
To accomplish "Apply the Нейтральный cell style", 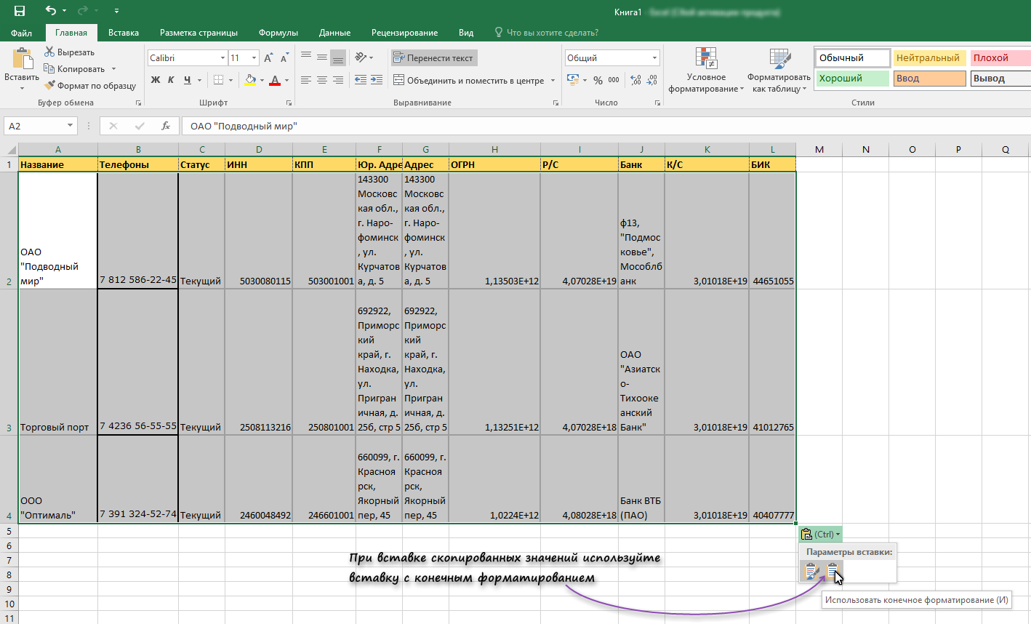I will click(929, 58).
